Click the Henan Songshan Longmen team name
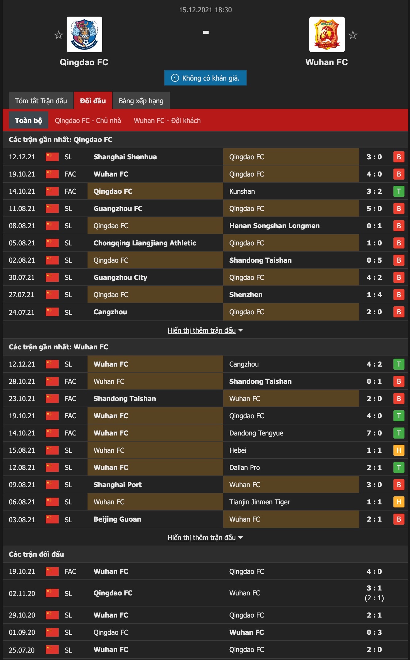The image size is (410, 660). click(274, 226)
